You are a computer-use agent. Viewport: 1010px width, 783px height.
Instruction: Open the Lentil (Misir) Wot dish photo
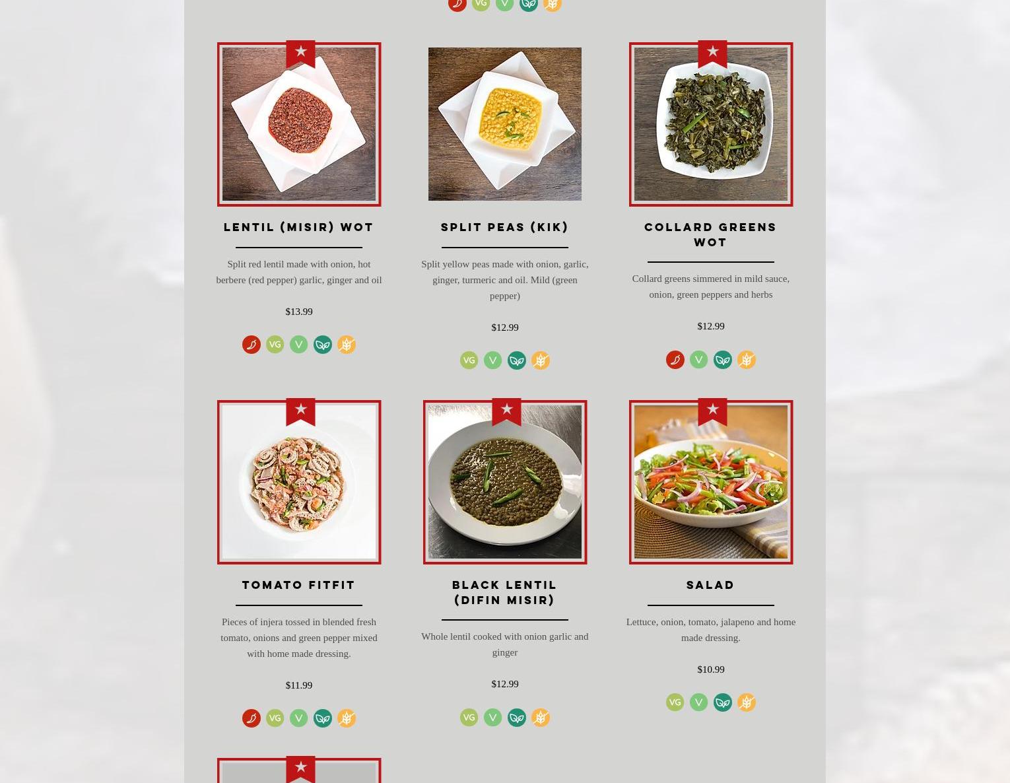point(299,124)
